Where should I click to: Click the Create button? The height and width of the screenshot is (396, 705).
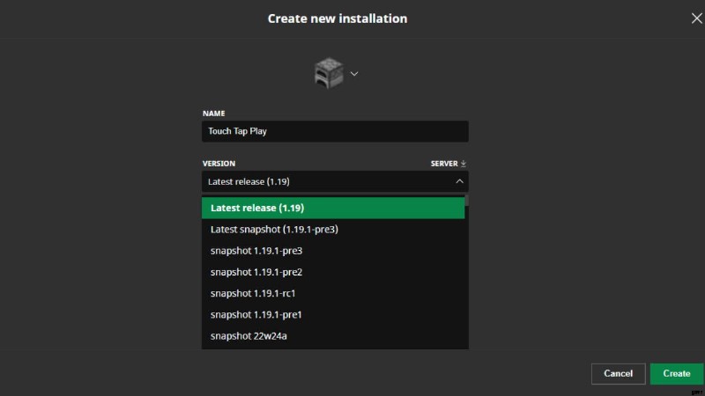(x=676, y=373)
